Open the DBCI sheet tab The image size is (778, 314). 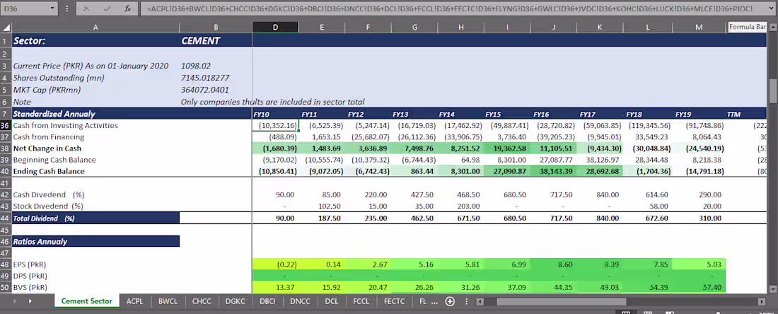tap(267, 301)
